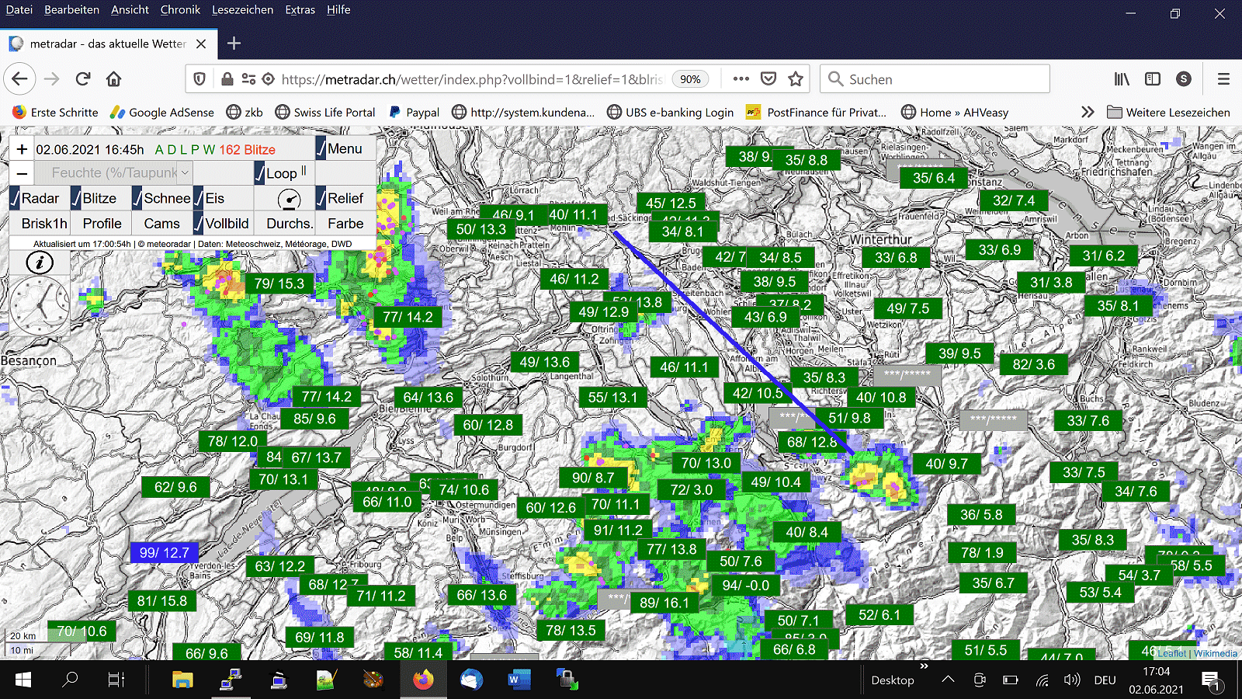1242x699 pixels.
Task: Click the 162 Blitze lightning count
Action: coord(247,150)
